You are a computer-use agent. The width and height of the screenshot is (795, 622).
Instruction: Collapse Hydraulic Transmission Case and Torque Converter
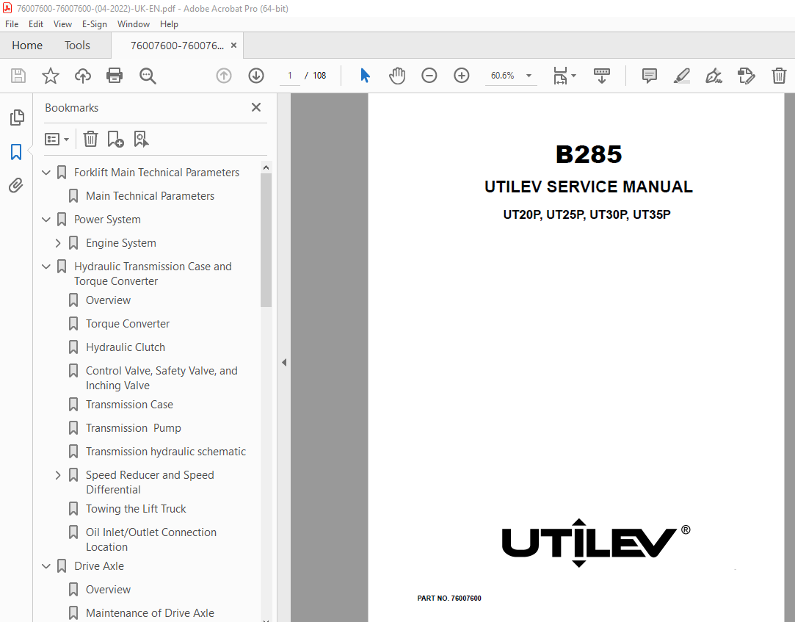click(46, 267)
